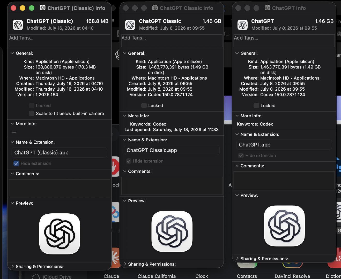Expand Sharing & Permissions in ChatGPT Classic Info
The width and height of the screenshot is (341, 279).
point(124,264)
